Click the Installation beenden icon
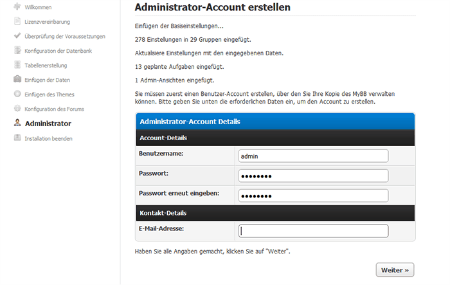Image resolution: width=450 pixels, height=285 pixels. pyautogui.click(x=17, y=138)
